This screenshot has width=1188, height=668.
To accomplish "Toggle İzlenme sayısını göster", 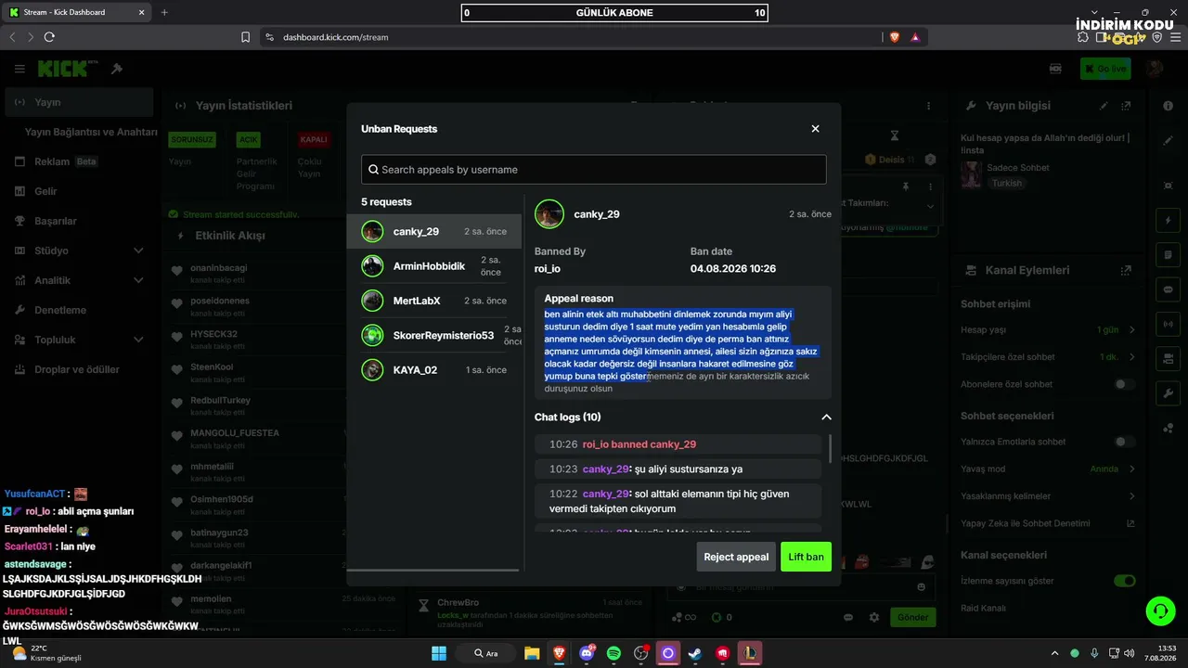I will pos(1124,581).
